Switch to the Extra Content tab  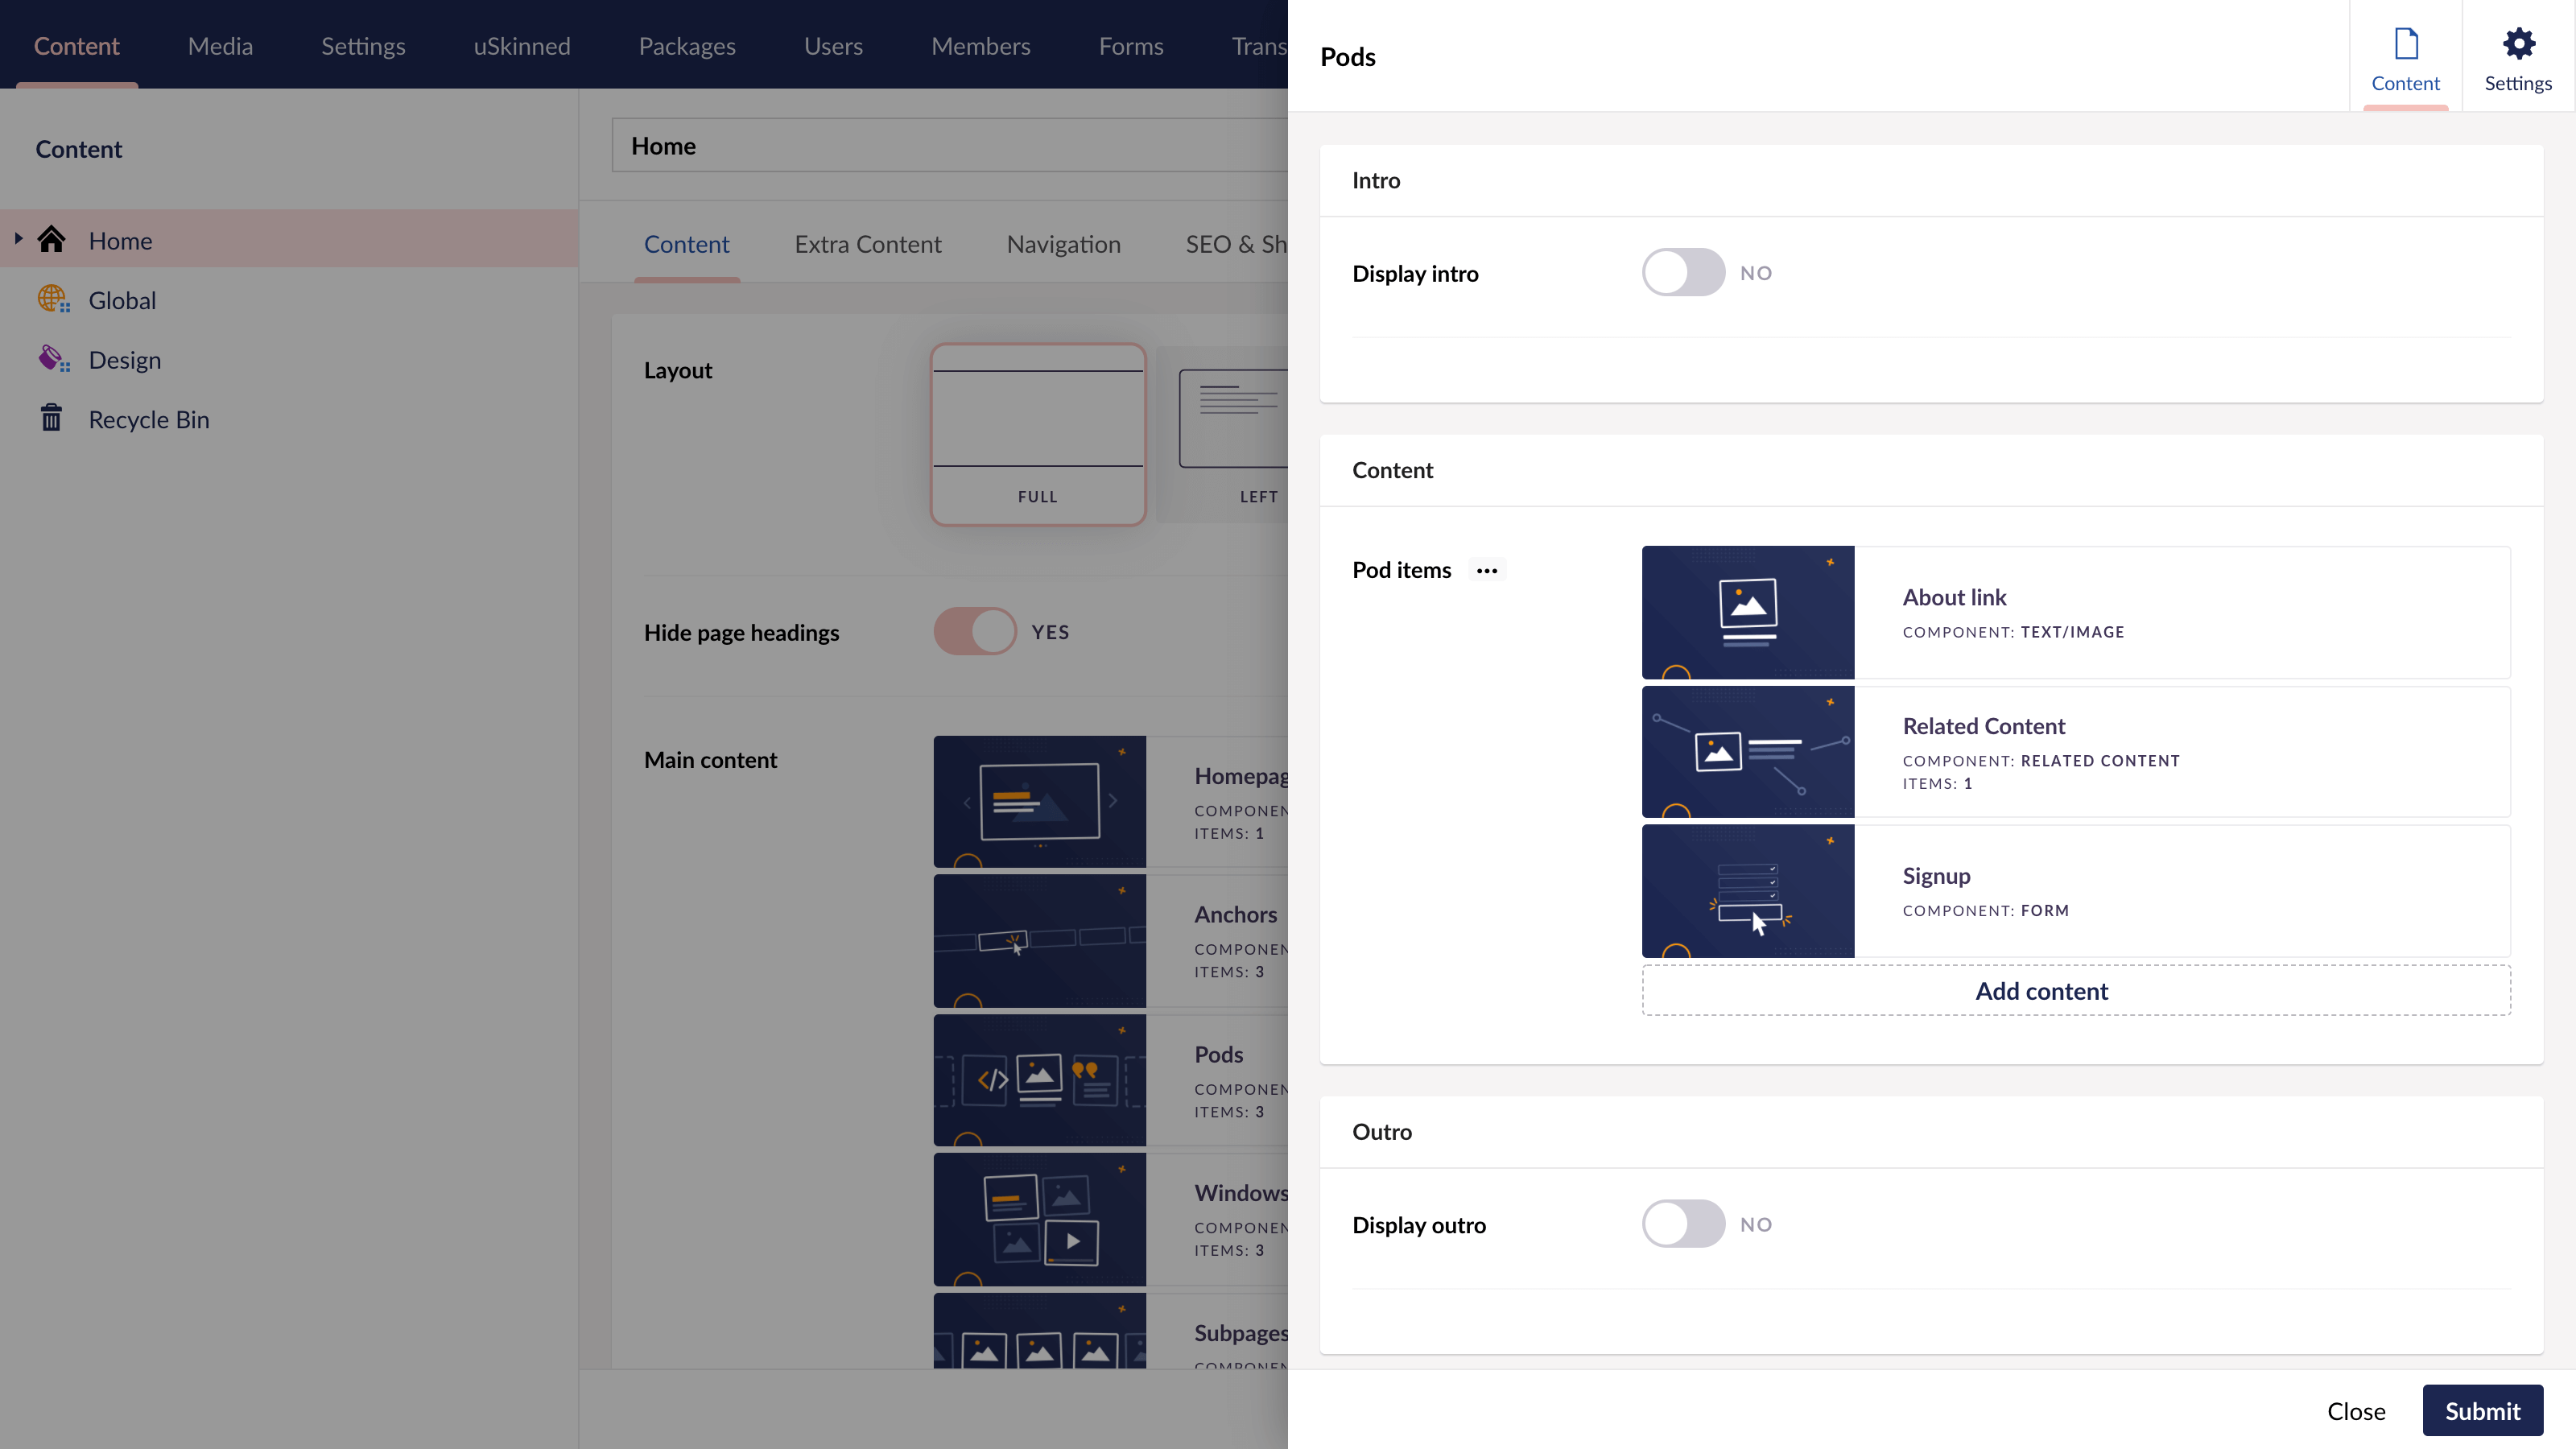[867, 244]
